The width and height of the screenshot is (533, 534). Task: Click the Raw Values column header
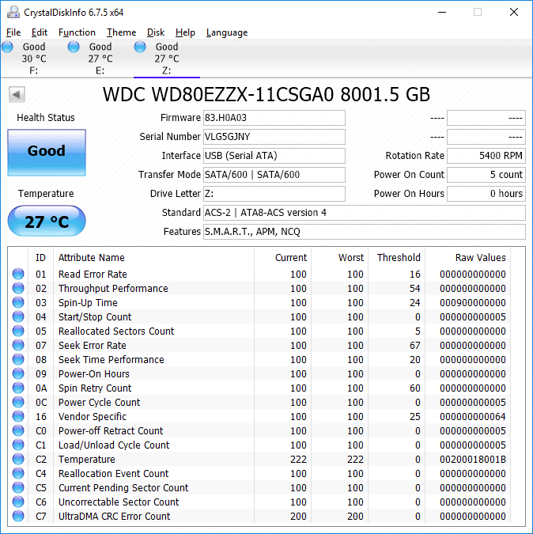pos(480,257)
